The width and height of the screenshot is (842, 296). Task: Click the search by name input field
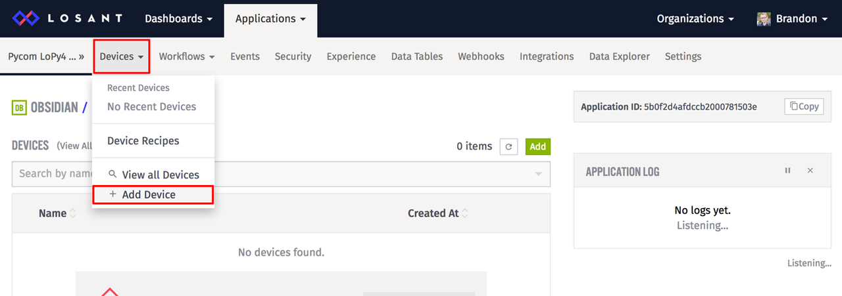tap(281, 174)
